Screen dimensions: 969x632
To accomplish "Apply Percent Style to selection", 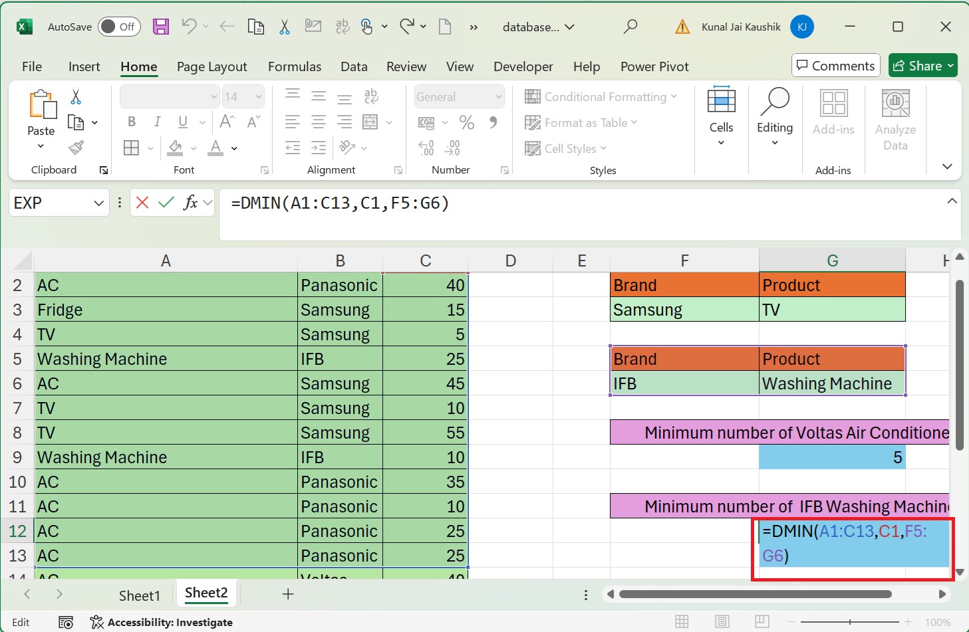I will point(467,122).
